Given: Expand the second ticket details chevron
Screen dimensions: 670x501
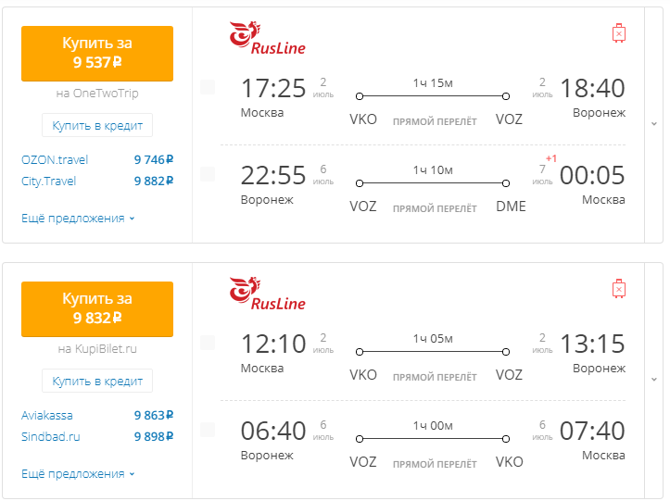Looking at the screenshot, I should (x=654, y=379).
